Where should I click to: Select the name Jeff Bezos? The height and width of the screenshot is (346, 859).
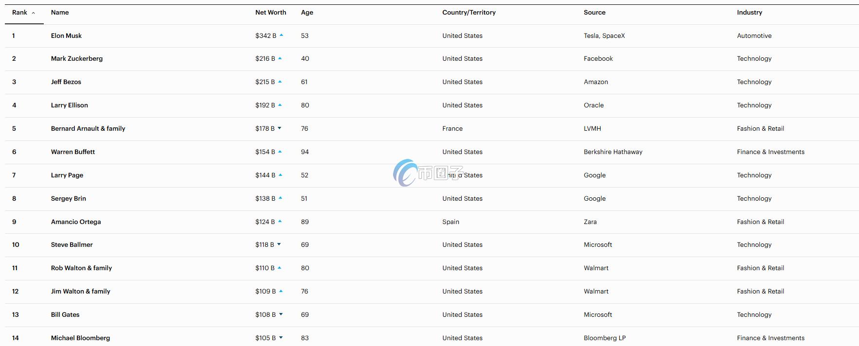[x=66, y=82]
